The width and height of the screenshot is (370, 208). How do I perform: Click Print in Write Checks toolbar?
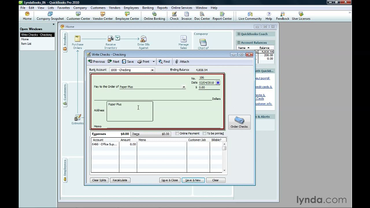pos(143,62)
